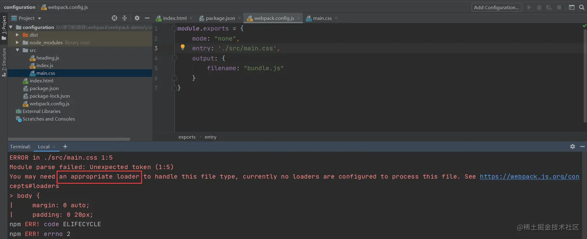Close the index.html editor tab
Image resolution: width=587 pixels, height=239 pixels.
191,18
